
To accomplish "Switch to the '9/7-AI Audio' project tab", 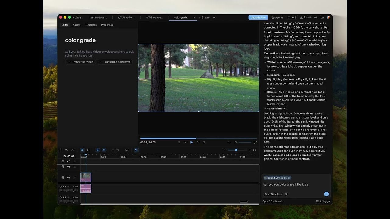I will [x=126, y=18].
